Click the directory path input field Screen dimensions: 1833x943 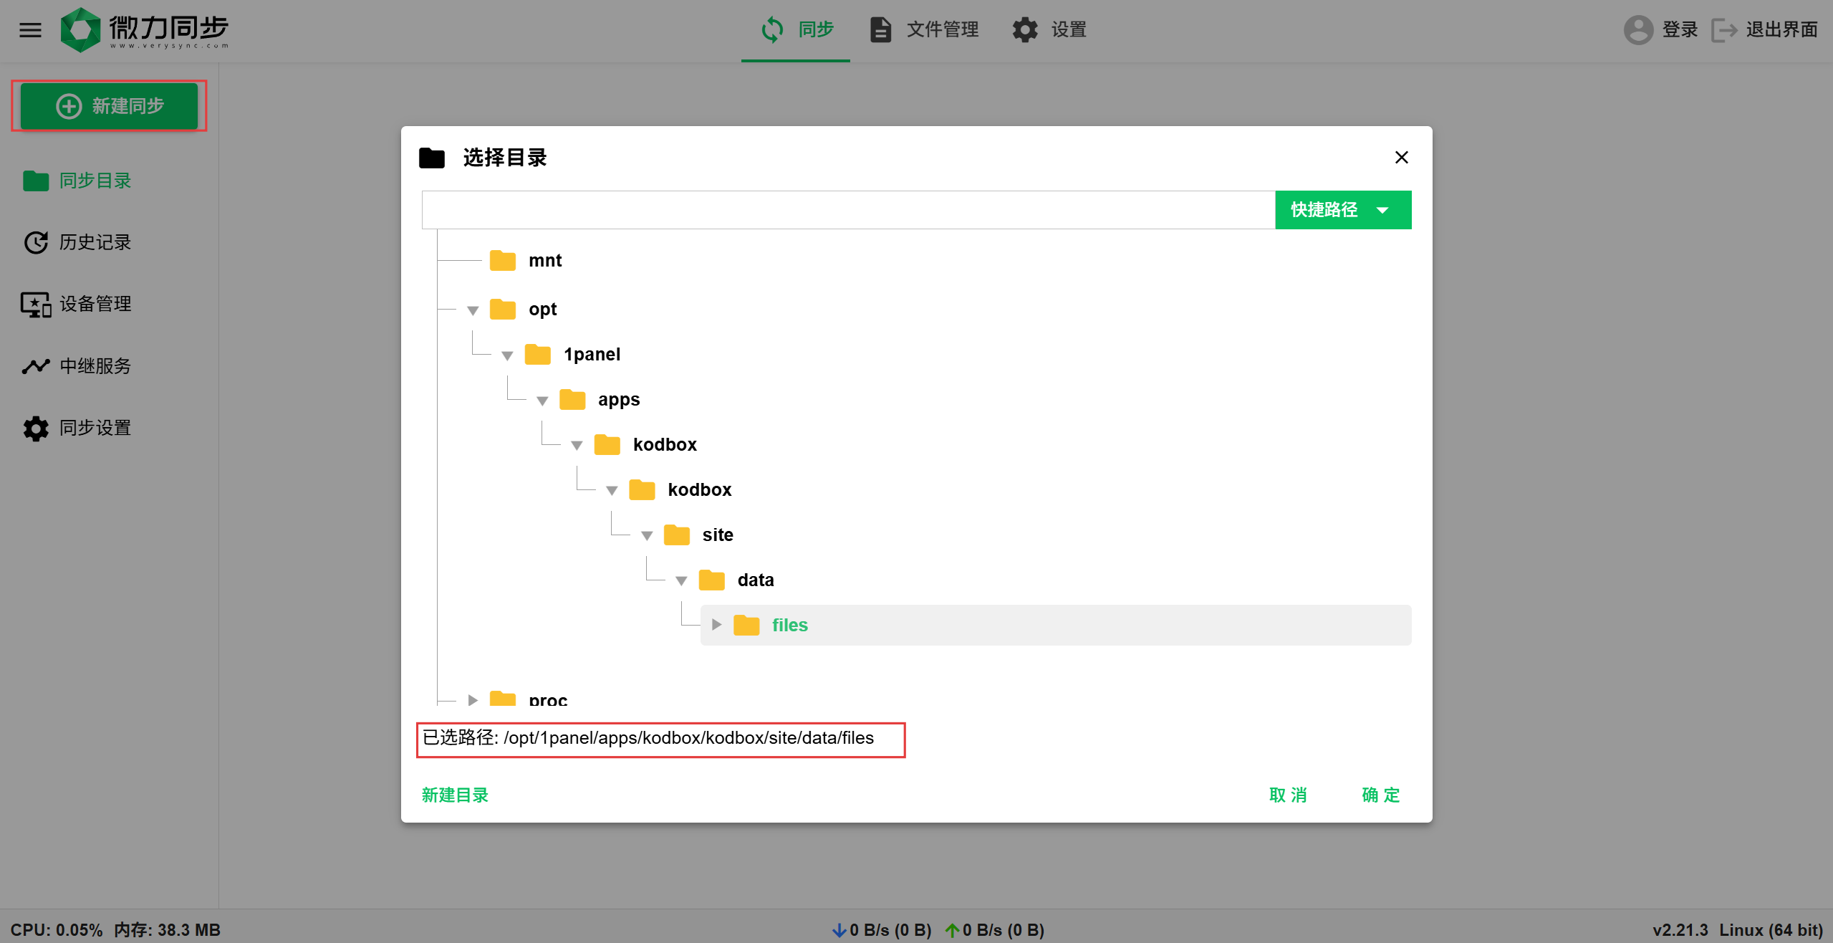pyautogui.click(x=848, y=210)
